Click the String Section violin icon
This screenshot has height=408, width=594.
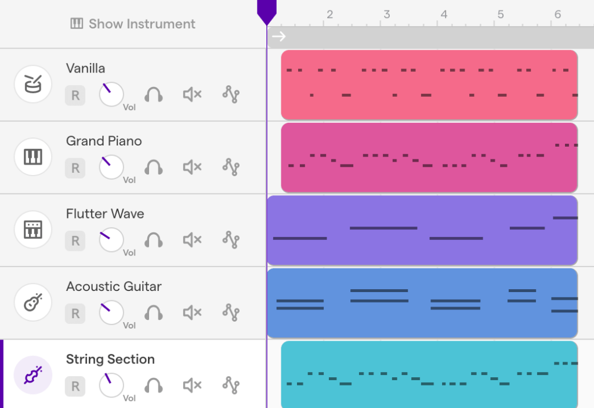(x=33, y=375)
